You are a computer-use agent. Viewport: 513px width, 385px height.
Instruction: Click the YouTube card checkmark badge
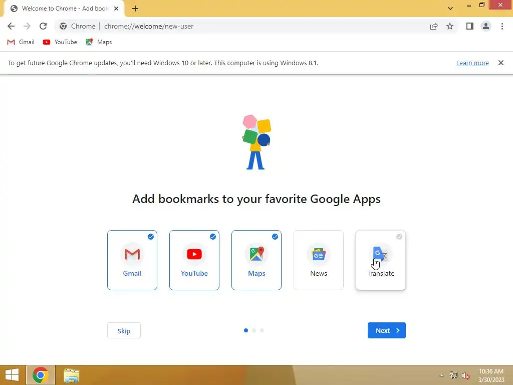213,237
